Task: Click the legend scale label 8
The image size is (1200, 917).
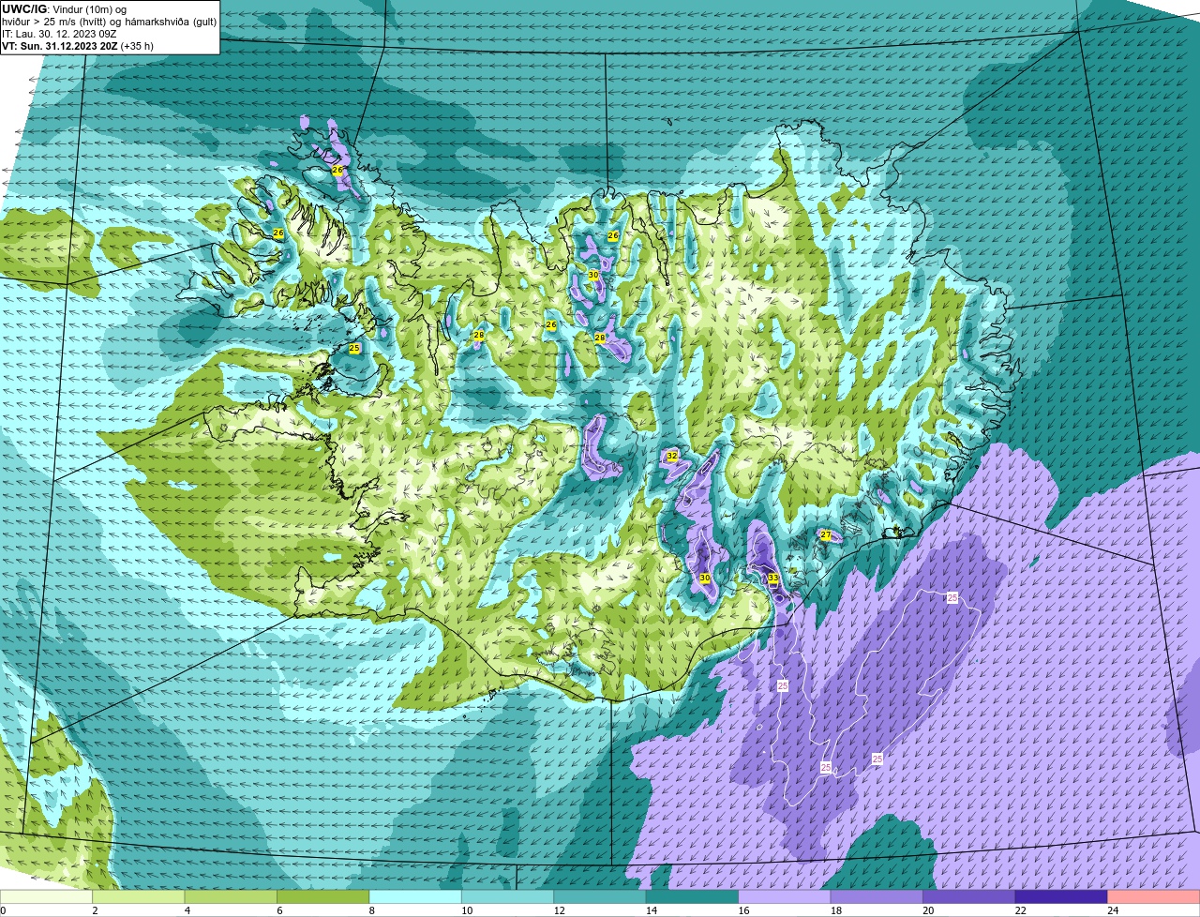Action: pos(370,910)
